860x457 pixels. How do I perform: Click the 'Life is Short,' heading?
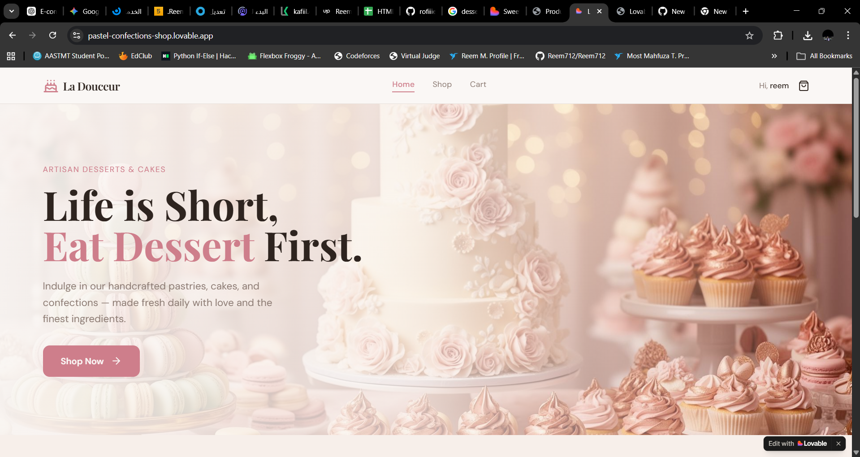[x=160, y=207]
